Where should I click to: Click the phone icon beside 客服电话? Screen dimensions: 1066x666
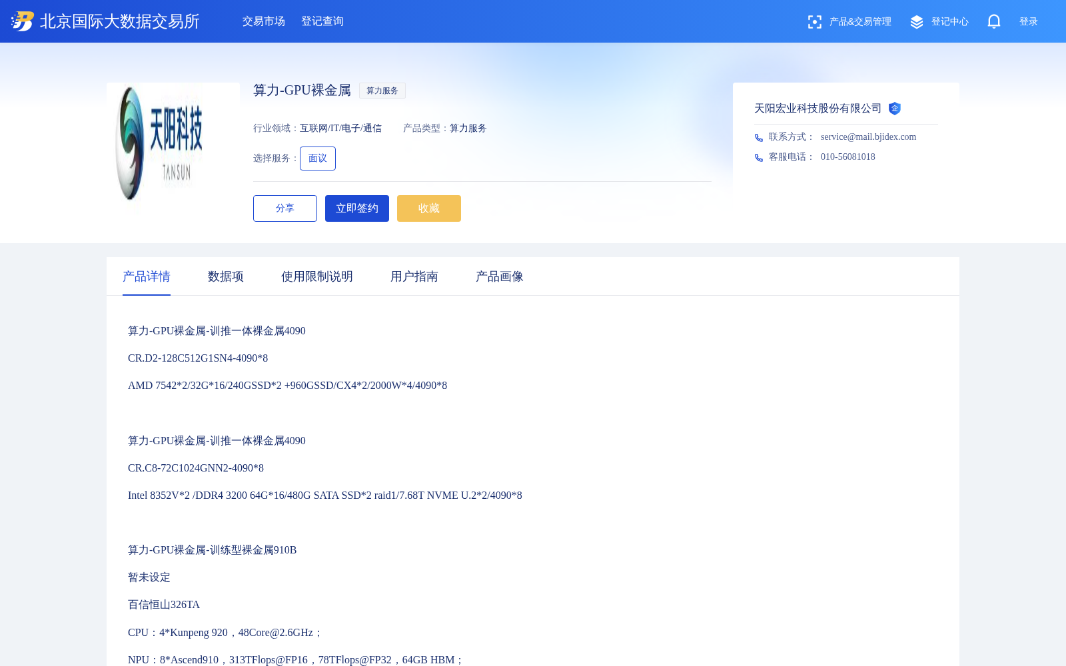(x=759, y=158)
